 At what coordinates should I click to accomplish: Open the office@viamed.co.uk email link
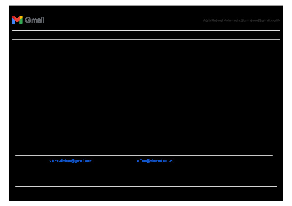155,161
